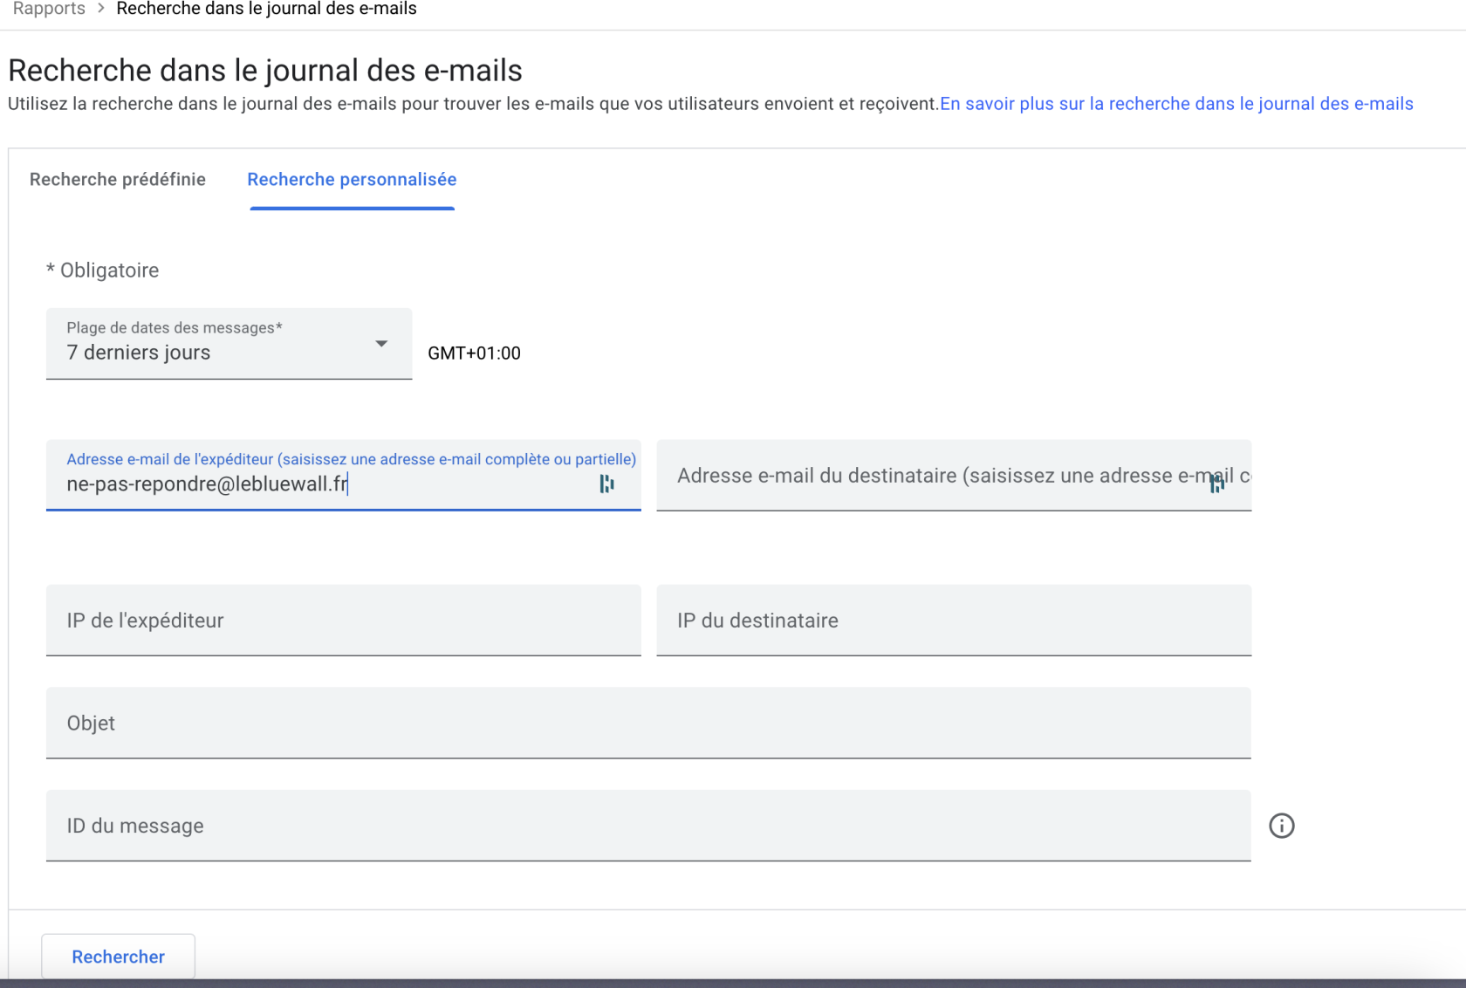This screenshot has height=988, width=1466.
Task: Click the page heading Recherche dans le journal des e-mails
Action: coord(265,70)
